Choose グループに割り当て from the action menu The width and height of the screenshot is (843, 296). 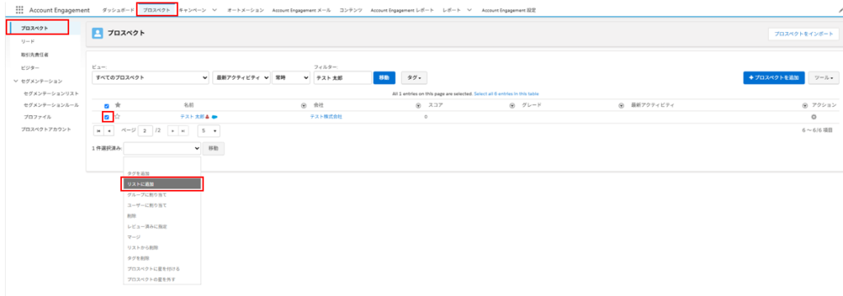(162, 195)
